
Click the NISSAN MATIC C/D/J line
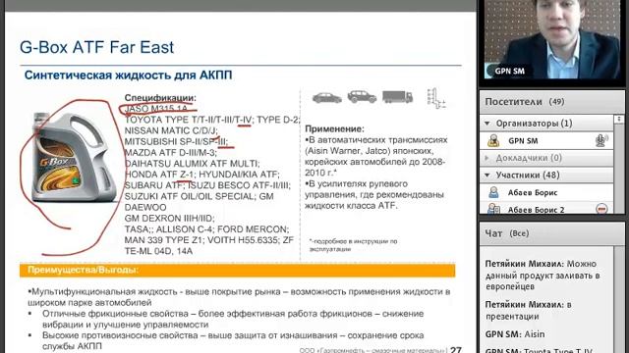coord(171,130)
